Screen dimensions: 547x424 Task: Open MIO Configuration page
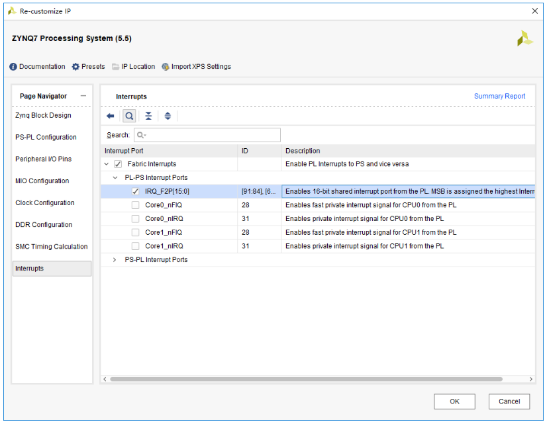[x=42, y=181]
